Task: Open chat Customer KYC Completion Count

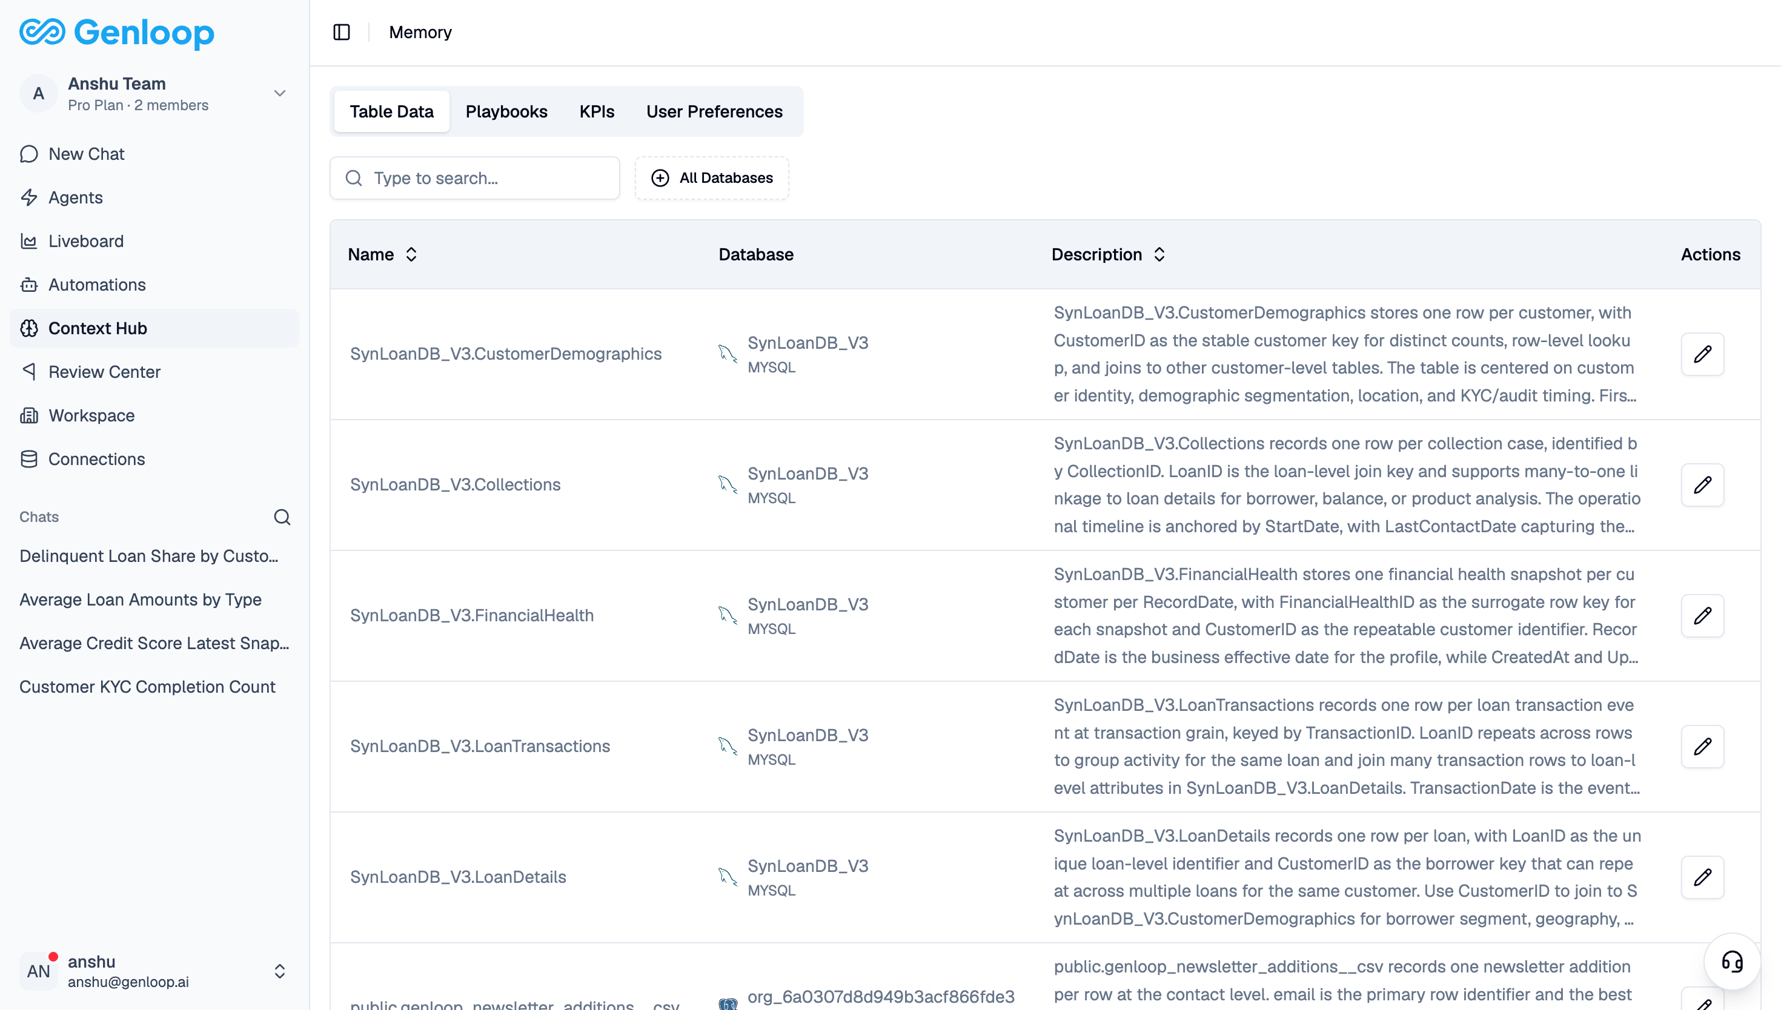Action: (x=147, y=687)
